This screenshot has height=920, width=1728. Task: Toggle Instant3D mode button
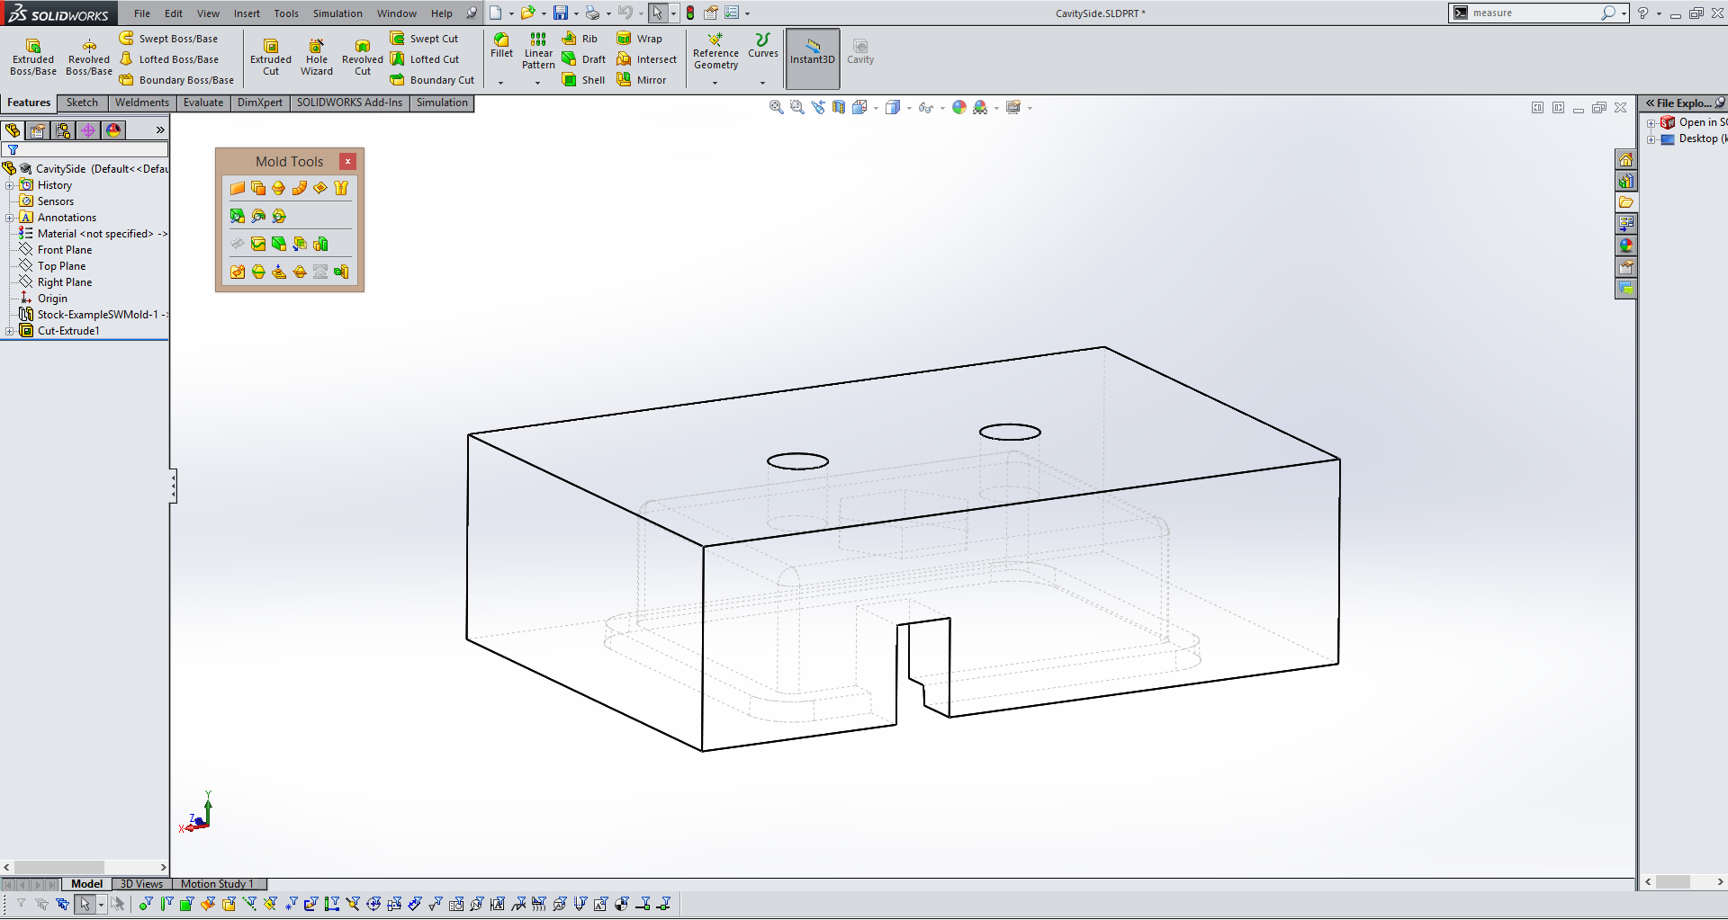click(x=813, y=58)
